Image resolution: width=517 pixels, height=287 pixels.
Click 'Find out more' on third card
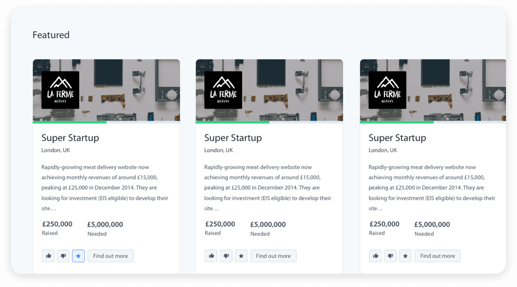coord(438,256)
